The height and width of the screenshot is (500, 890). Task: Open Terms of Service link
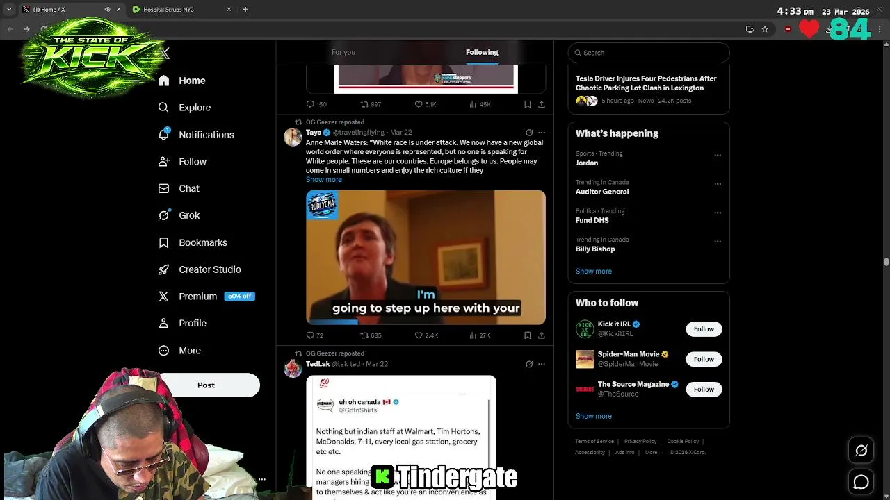pyautogui.click(x=594, y=442)
